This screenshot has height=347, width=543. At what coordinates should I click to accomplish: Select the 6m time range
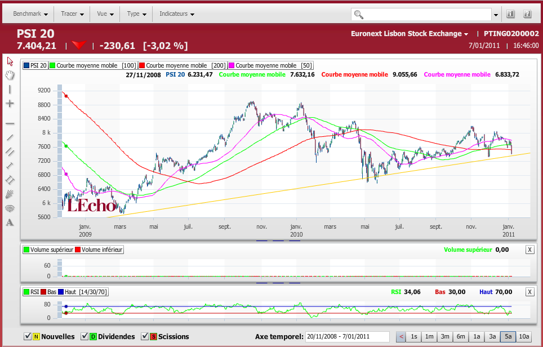point(461,336)
